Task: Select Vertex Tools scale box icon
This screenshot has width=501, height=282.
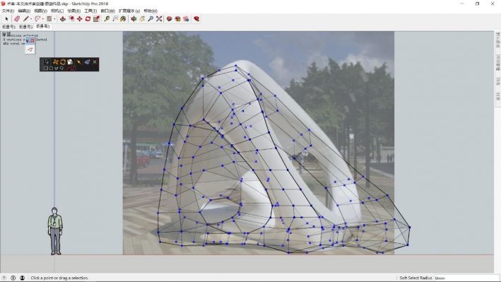Action: point(70,61)
